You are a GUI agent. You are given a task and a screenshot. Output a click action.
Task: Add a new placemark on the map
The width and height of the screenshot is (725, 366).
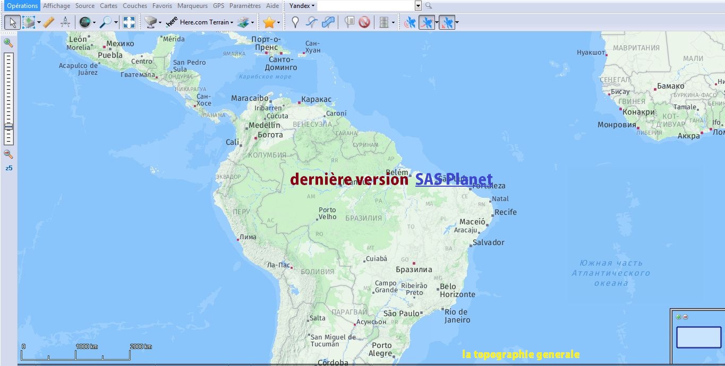click(295, 22)
